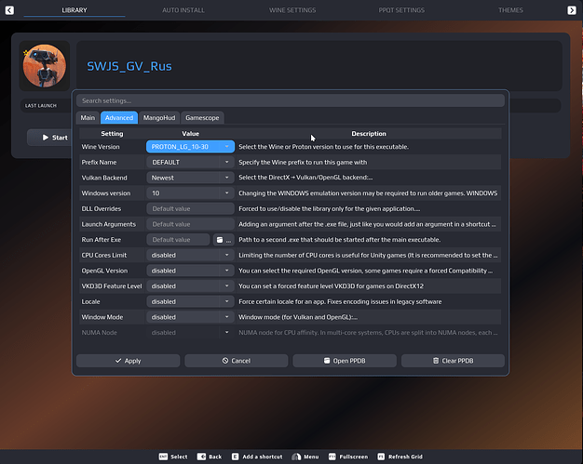
Task: Open the Library tab
Action: 75,10
